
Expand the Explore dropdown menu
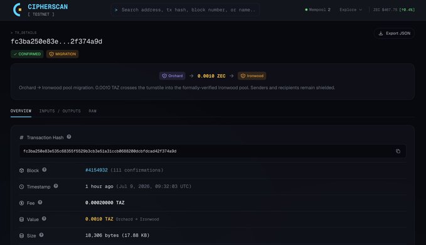[351, 10]
